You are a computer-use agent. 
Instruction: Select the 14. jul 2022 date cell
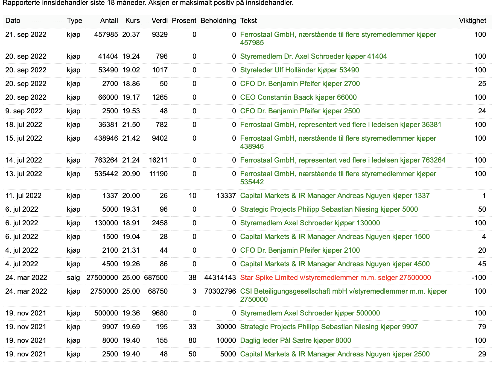click(x=24, y=160)
